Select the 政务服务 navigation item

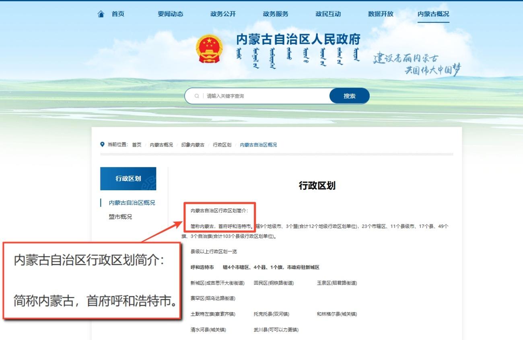276,14
